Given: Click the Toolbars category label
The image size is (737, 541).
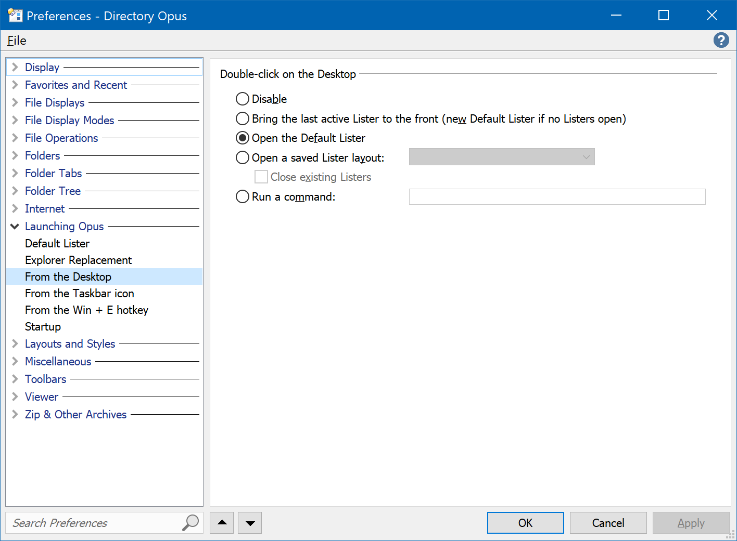Looking at the screenshot, I should (x=46, y=379).
